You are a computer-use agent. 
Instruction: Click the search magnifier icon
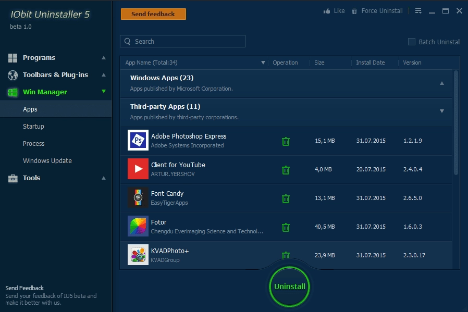coord(128,42)
